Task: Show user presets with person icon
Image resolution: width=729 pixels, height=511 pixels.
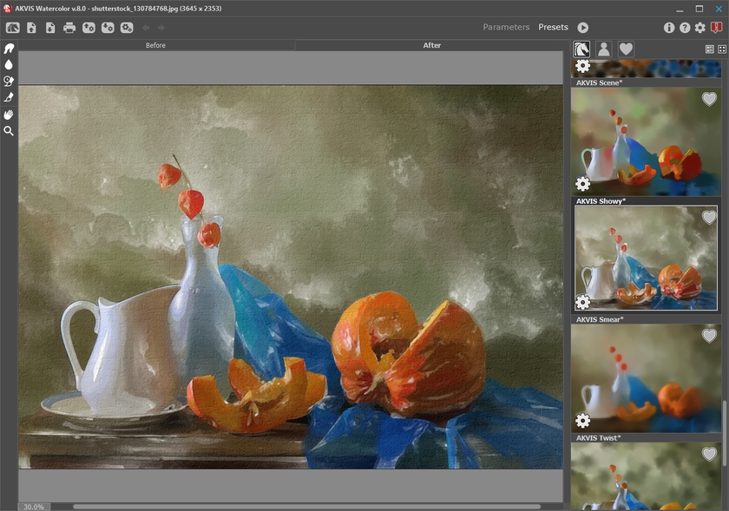Action: 603,49
